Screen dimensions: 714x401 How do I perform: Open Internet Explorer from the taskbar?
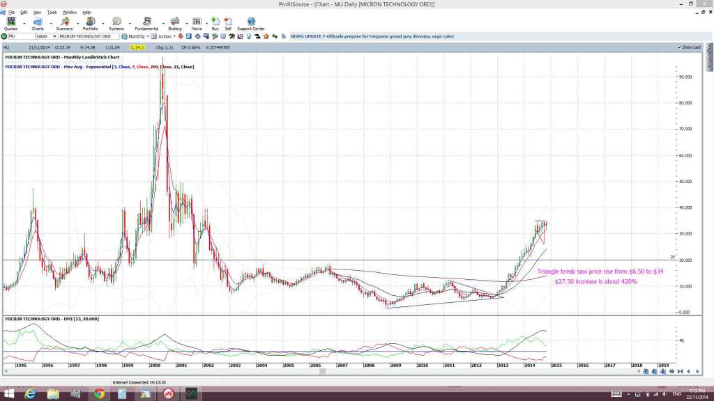(x=30, y=394)
